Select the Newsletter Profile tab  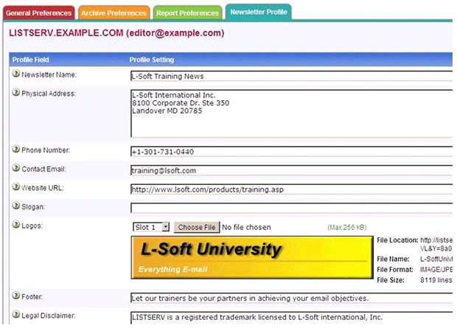(259, 12)
